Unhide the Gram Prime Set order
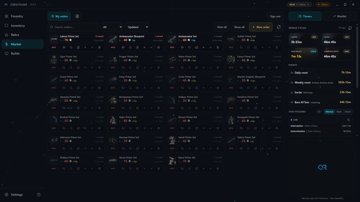The height and width of the screenshot is (202, 360). 64,88
